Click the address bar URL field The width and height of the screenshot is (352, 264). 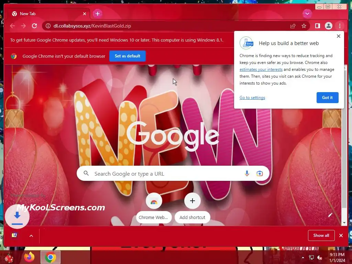pyautogui.click(x=166, y=26)
